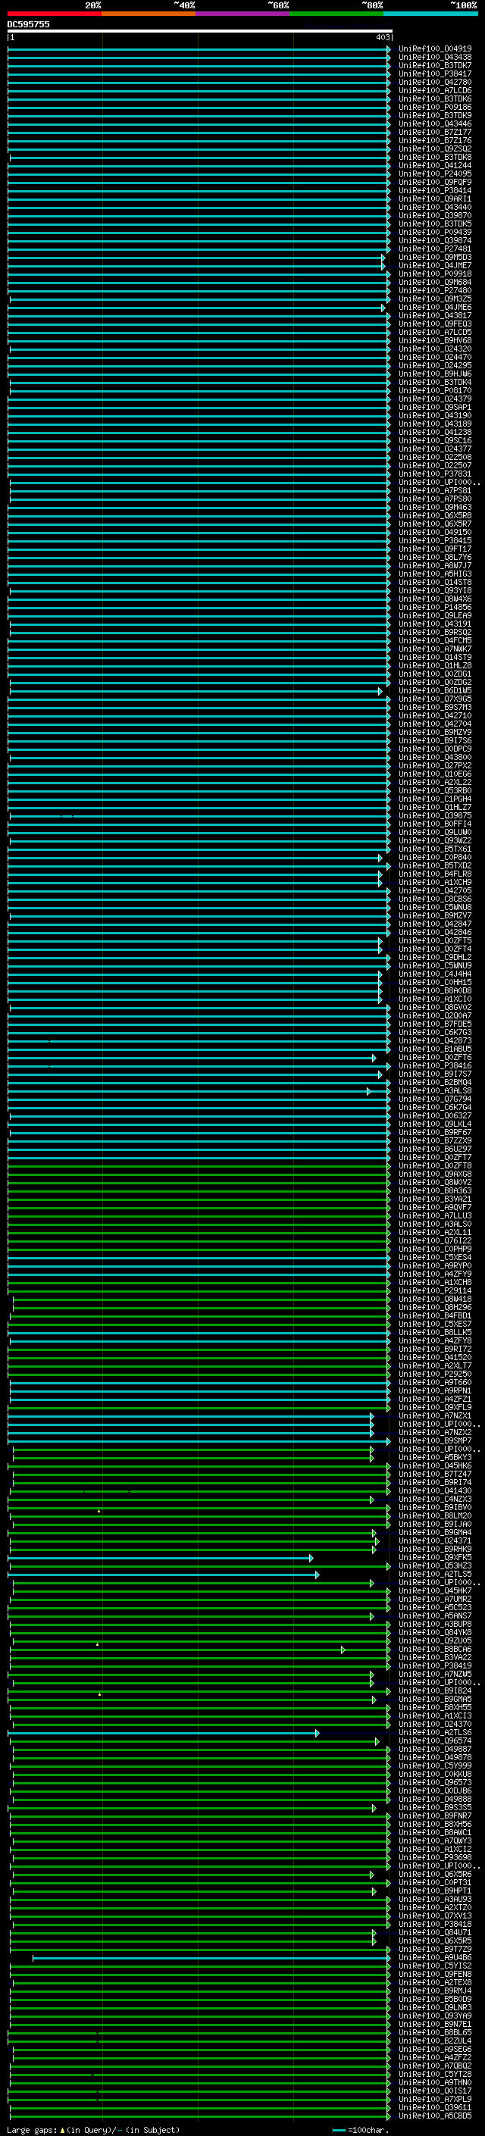The height and width of the screenshot is (2136, 485).
Task: Select hit label UniRef100_A9THN0
Action: pos(434,2082)
